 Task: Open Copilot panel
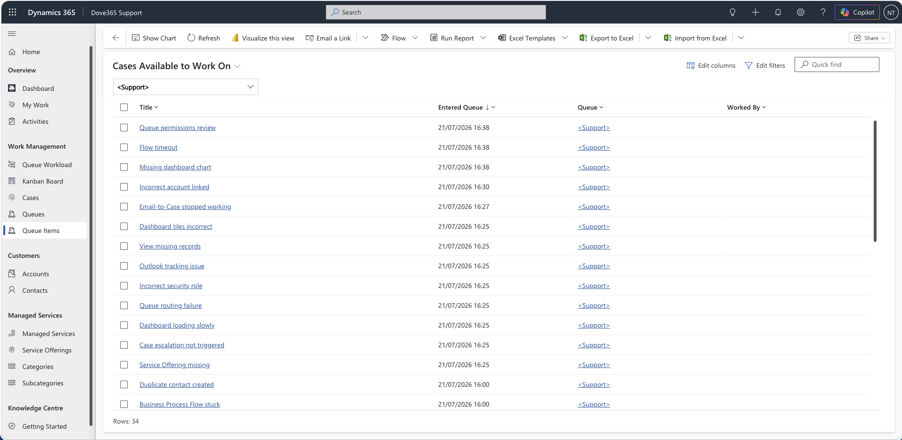tap(857, 12)
